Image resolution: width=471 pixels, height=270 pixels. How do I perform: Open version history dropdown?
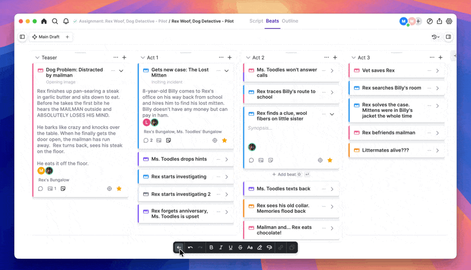pos(435,37)
